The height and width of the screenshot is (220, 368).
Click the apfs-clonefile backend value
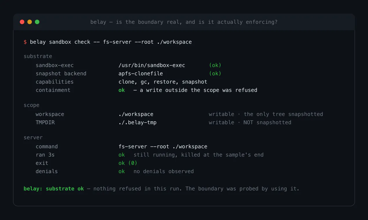tap(141, 74)
